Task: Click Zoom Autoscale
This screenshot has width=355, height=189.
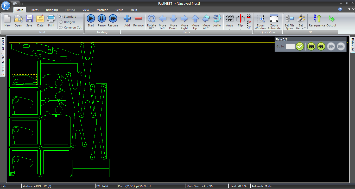Action: pyautogui.click(x=274, y=22)
